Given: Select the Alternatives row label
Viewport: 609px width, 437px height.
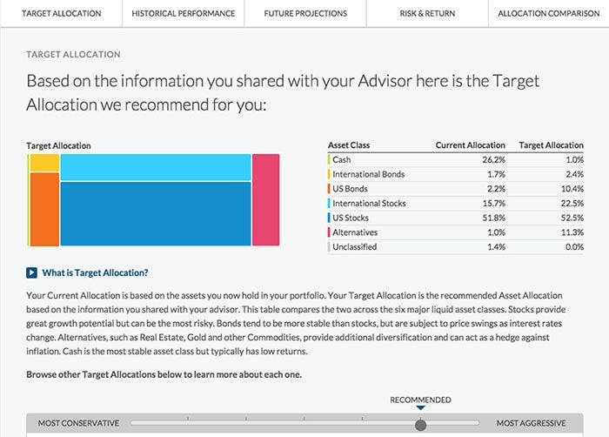Looking at the screenshot, I should coord(355,232).
